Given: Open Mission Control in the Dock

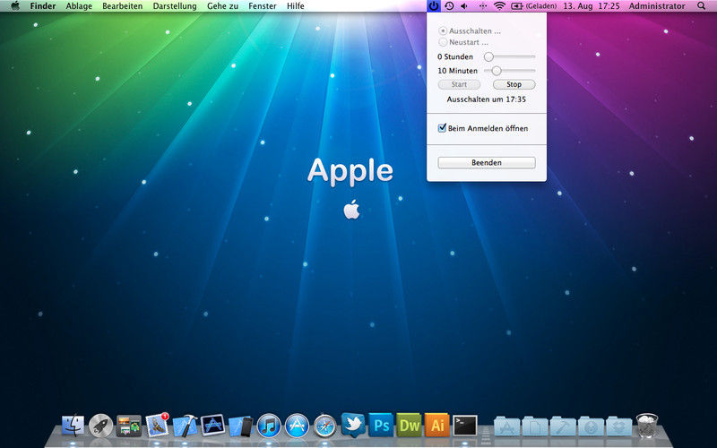Looking at the screenshot, I should click(x=128, y=426).
